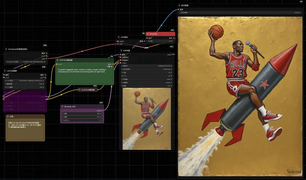
Task: Click the VAE decode node menu icon
Action: [x=119, y=37]
